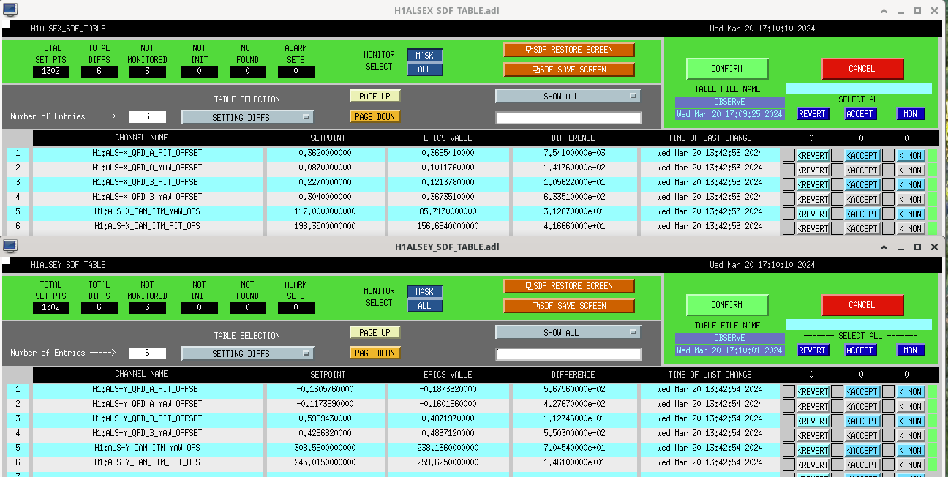Expand SETTING DIFFS dropdown in the ALSEX table
This screenshot has height=477, width=948.
coord(247,117)
